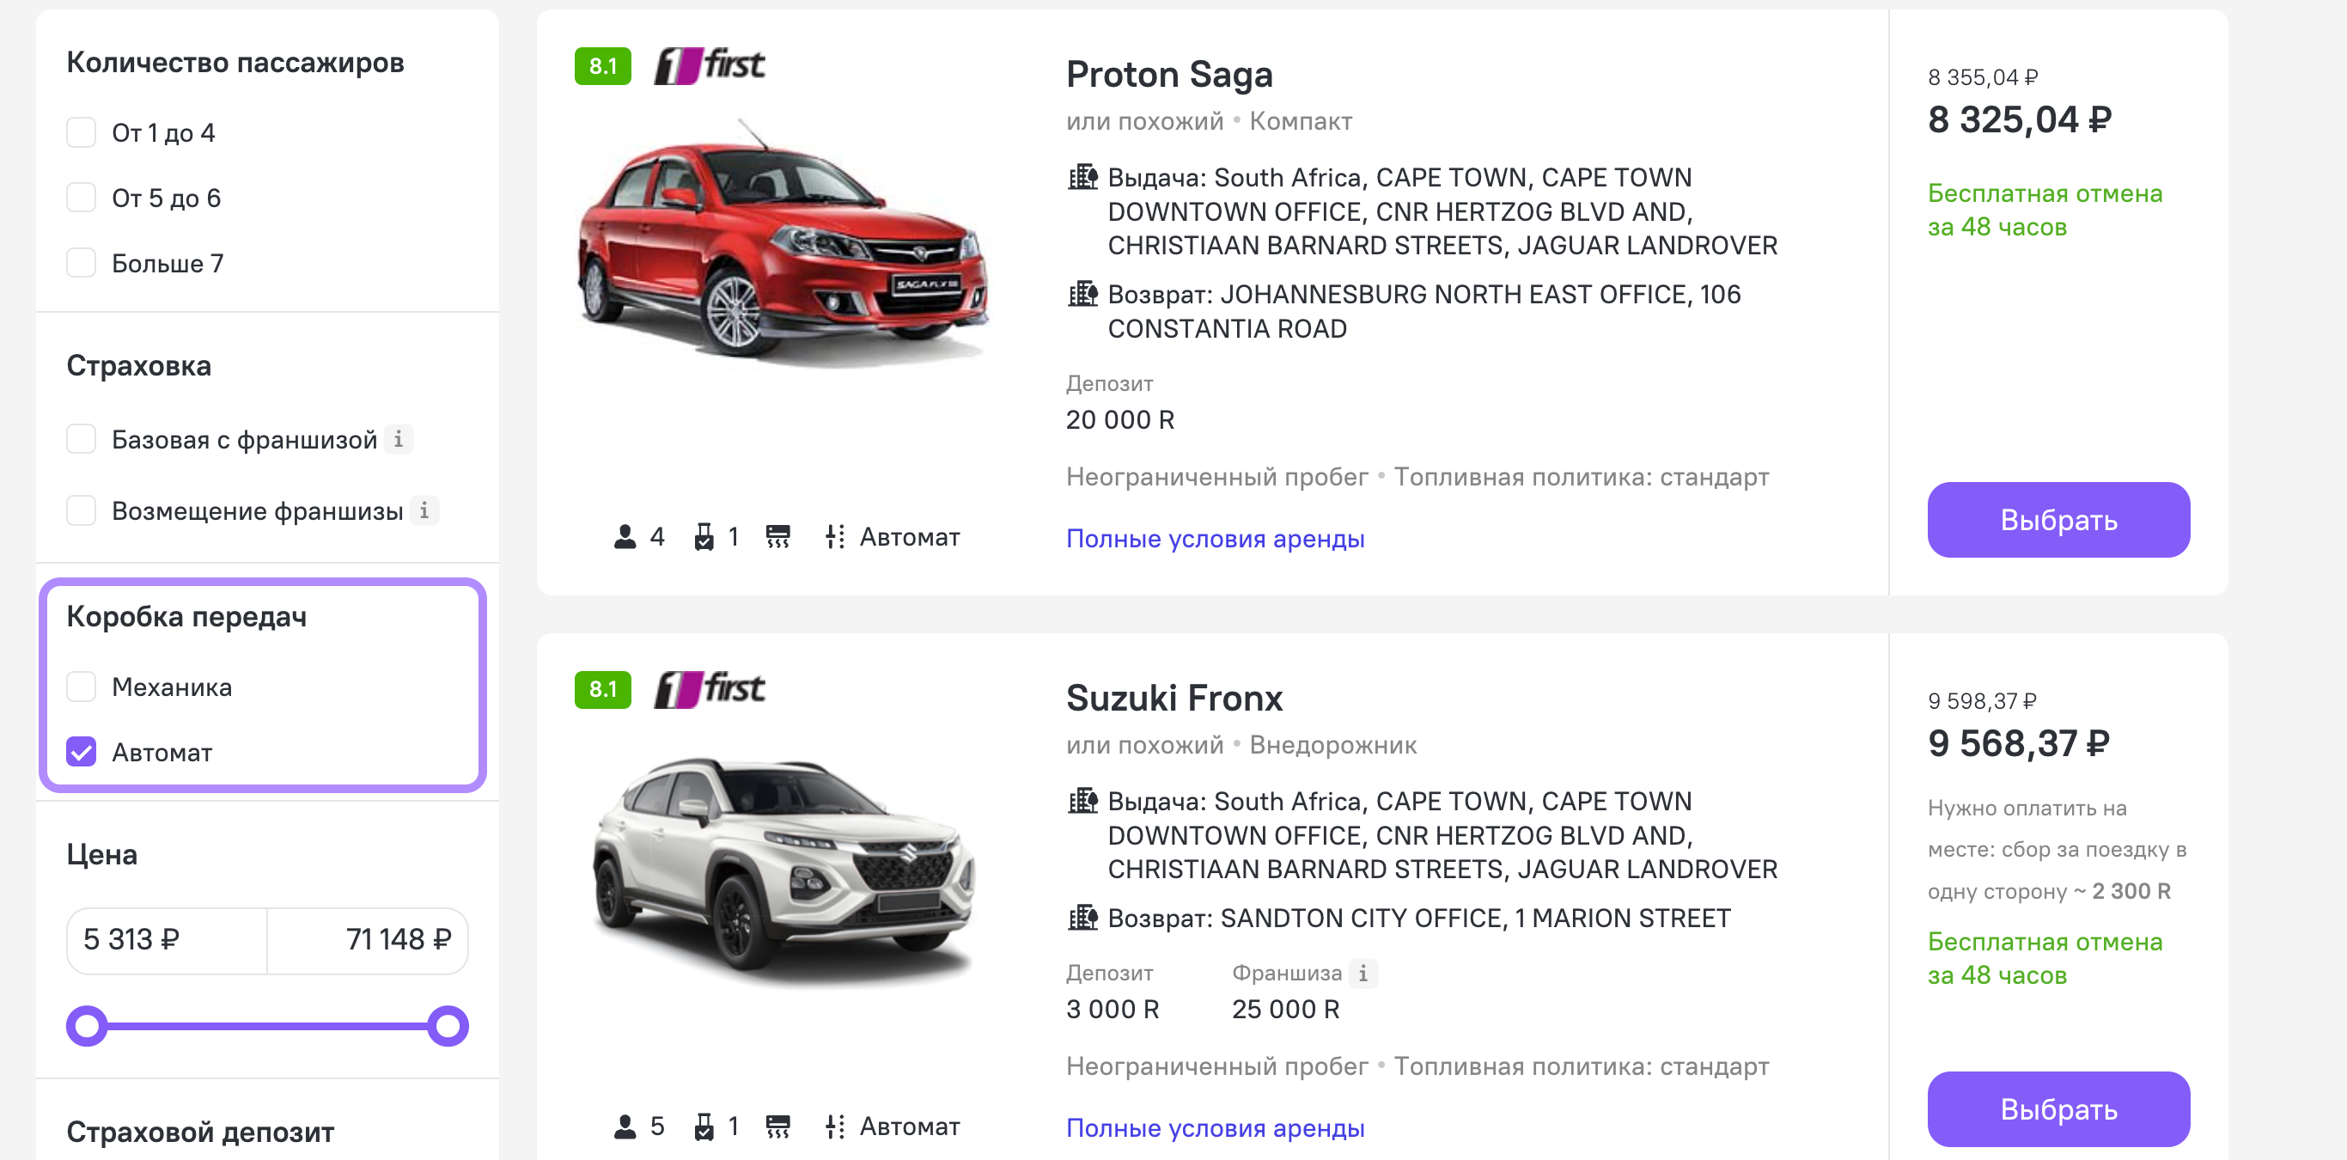Image resolution: width=2347 pixels, height=1160 pixels.
Task: Click First logo on Proton Saga card
Action: [710, 65]
